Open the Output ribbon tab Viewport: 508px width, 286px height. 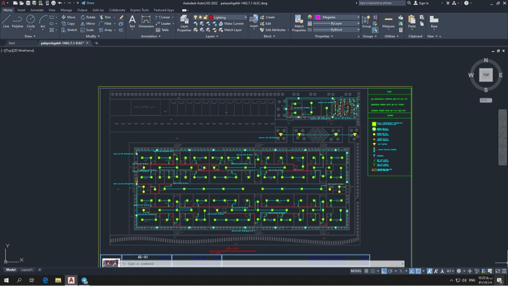point(82,10)
